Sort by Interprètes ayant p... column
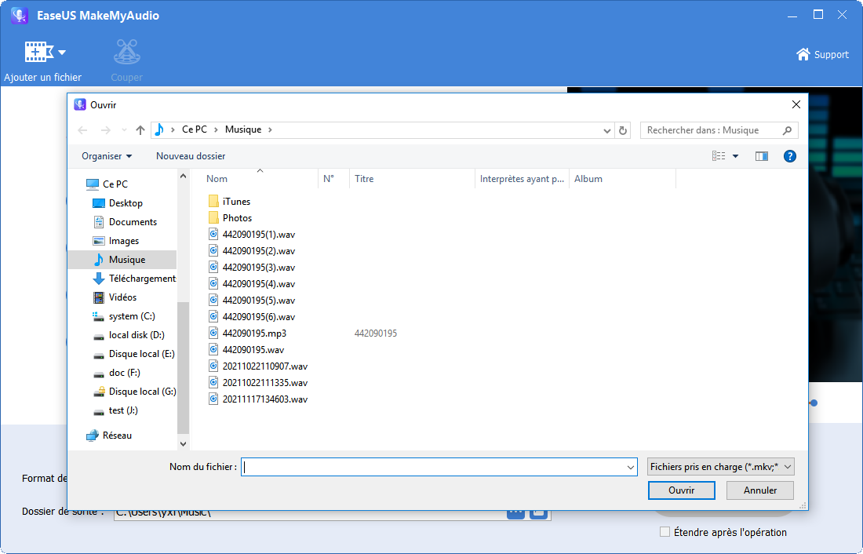The width and height of the screenshot is (863, 554). click(522, 179)
